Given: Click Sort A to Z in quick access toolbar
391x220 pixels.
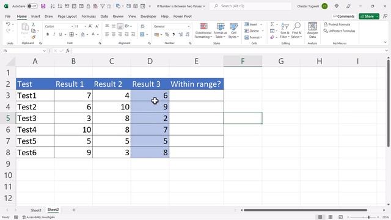Looking at the screenshot, I should pos(53,6).
